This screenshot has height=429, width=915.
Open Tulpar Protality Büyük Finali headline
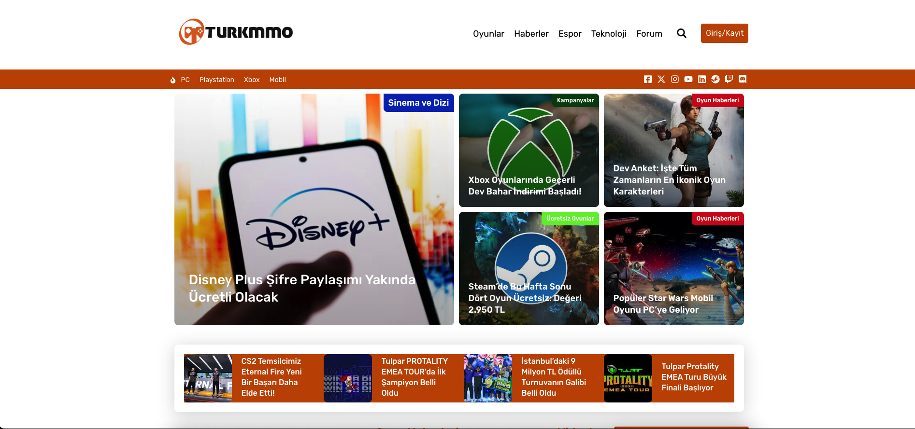[694, 377]
